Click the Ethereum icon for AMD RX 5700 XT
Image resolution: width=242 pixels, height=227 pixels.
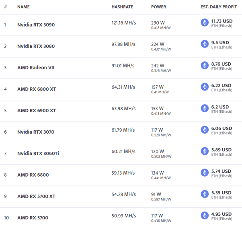pos(205,194)
